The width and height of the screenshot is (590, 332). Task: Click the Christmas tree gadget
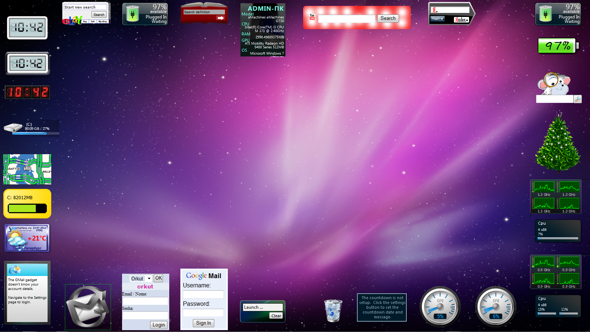coord(558,143)
